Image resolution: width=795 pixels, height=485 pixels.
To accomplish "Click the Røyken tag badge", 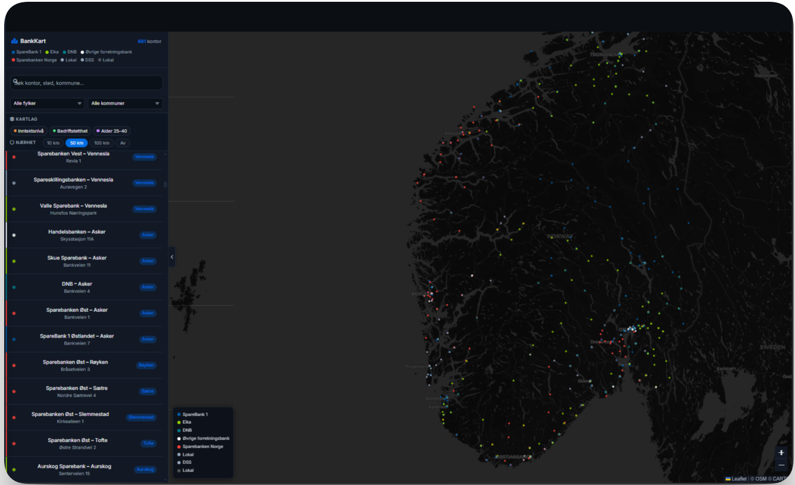I will (146, 365).
